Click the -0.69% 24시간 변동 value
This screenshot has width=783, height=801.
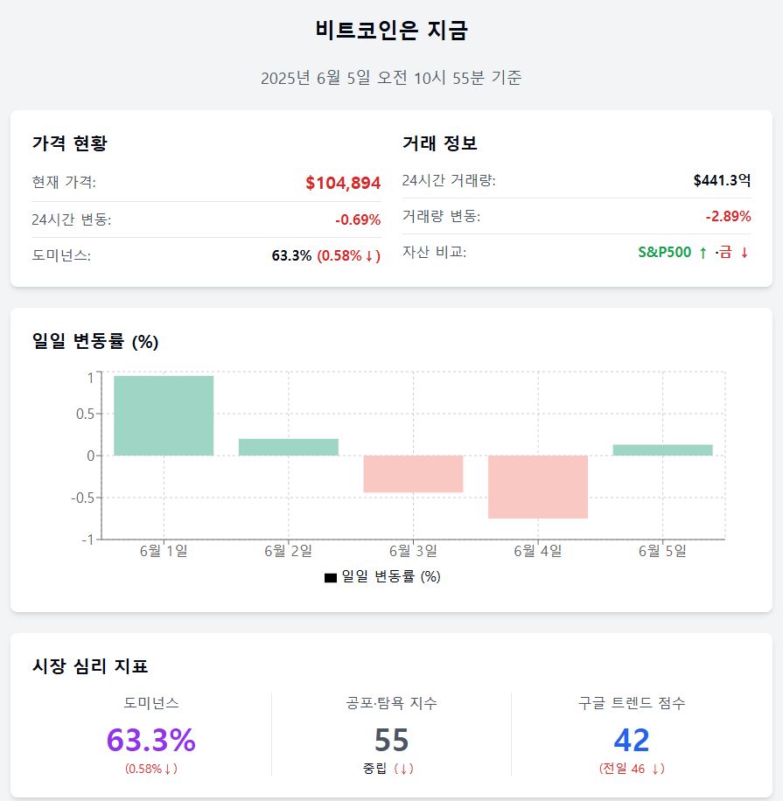[x=358, y=219]
